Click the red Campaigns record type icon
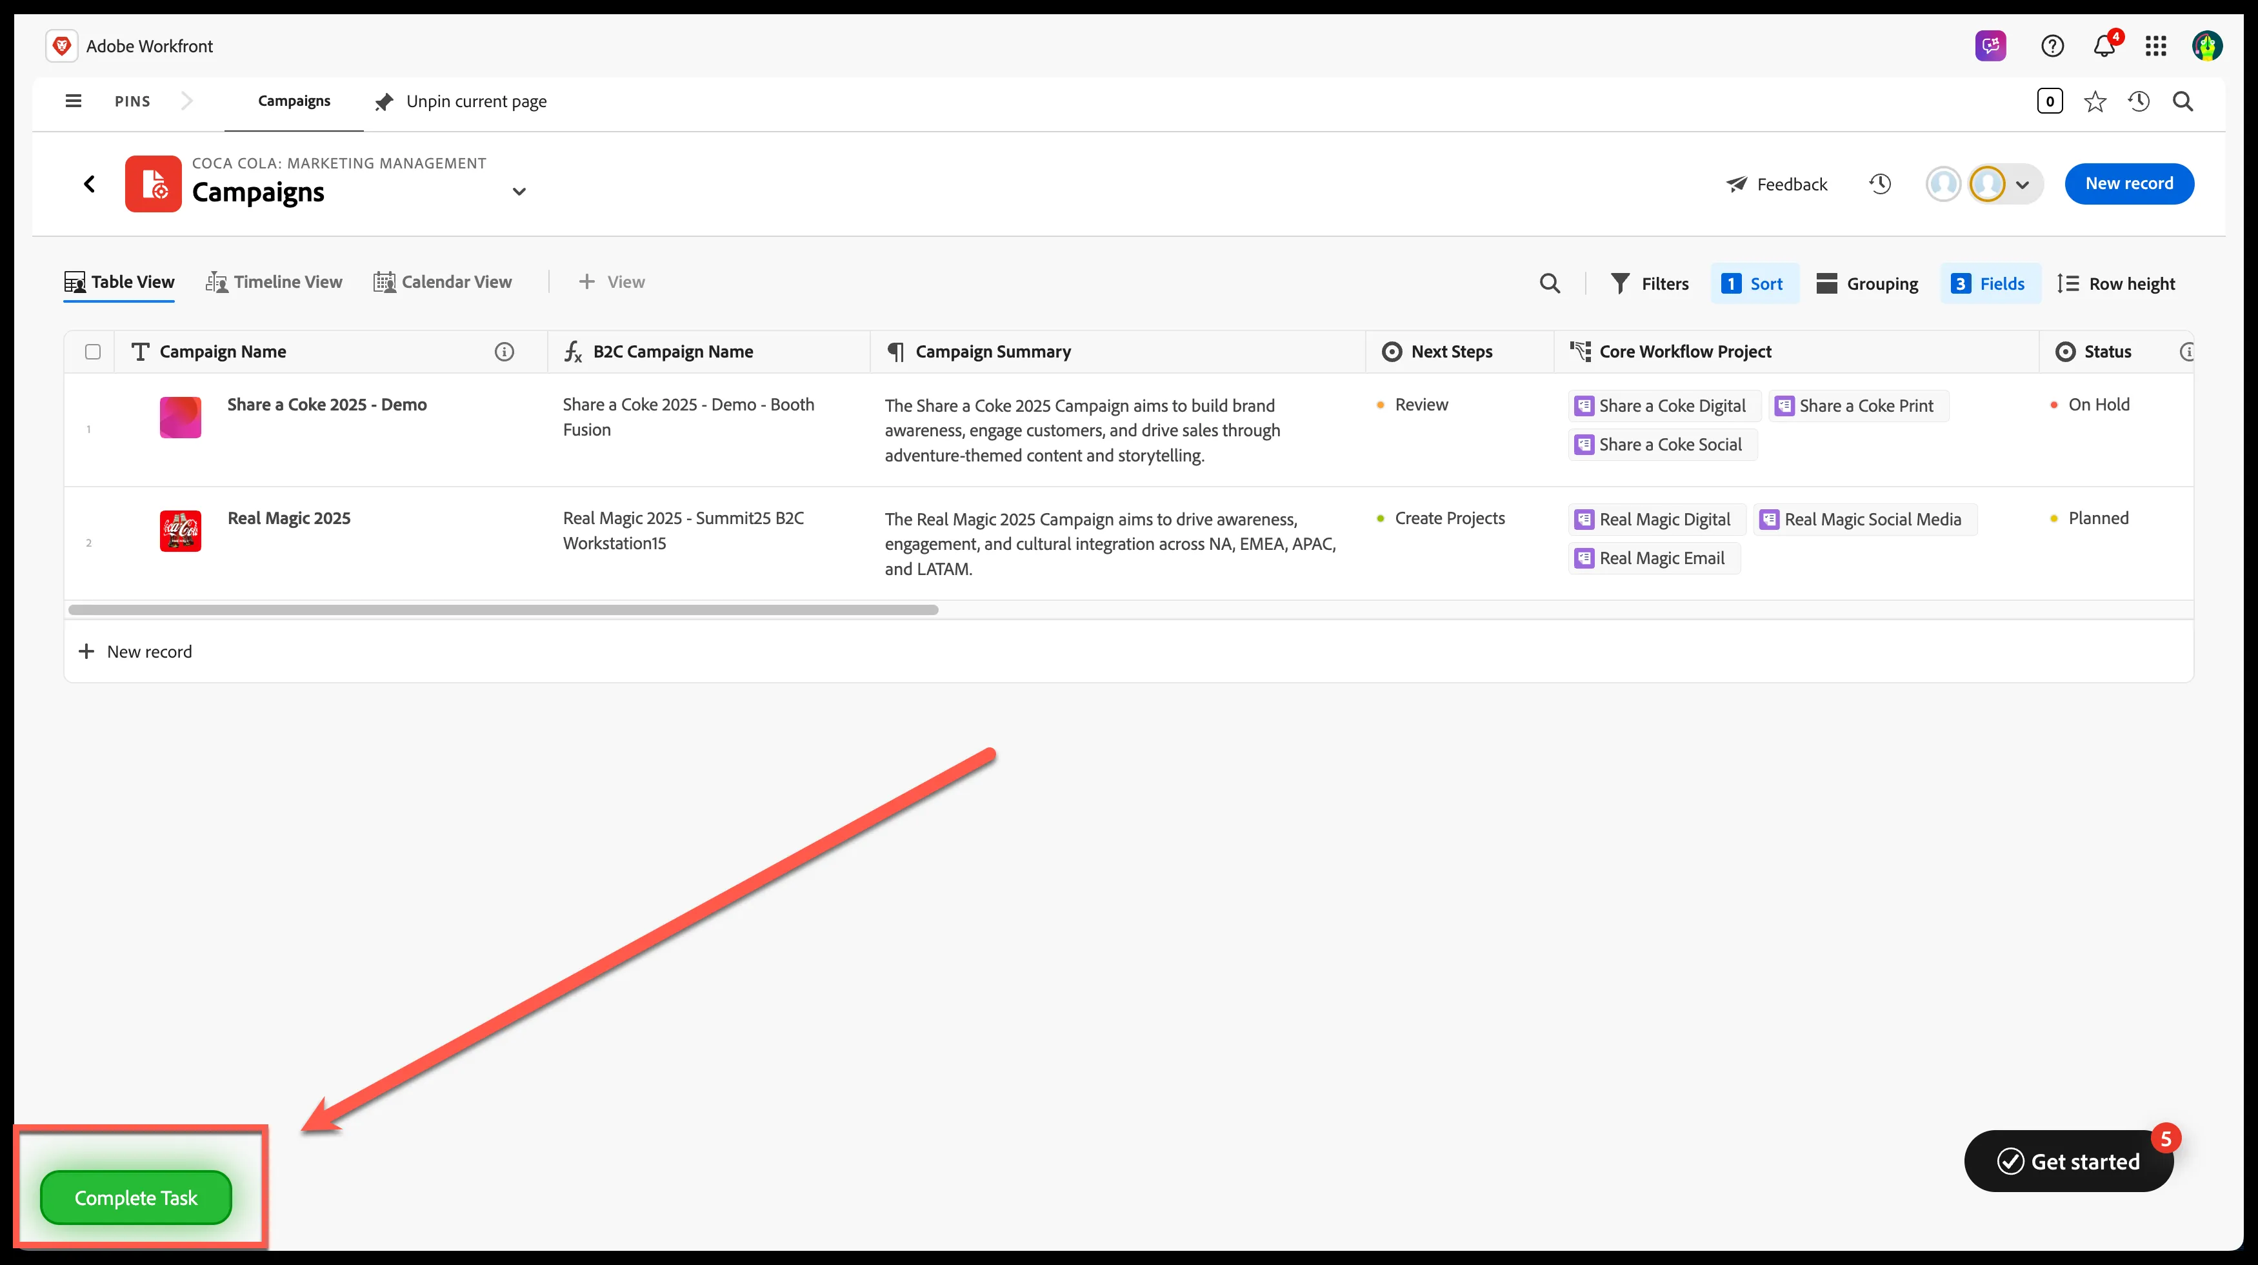The width and height of the screenshot is (2258, 1265). tap(154, 183)
